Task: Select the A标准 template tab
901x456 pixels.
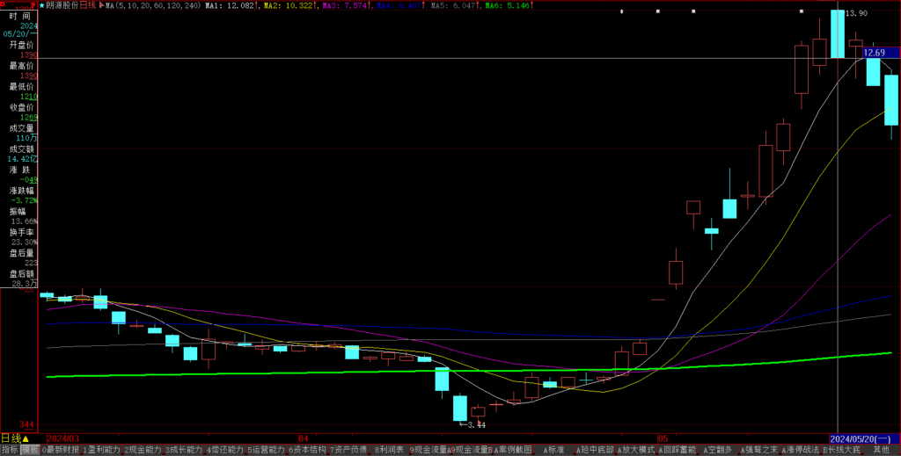Action: [x=553, y=450]
